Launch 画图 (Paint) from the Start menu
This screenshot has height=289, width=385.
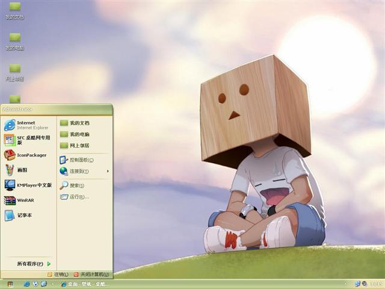(x=21, y=170)
